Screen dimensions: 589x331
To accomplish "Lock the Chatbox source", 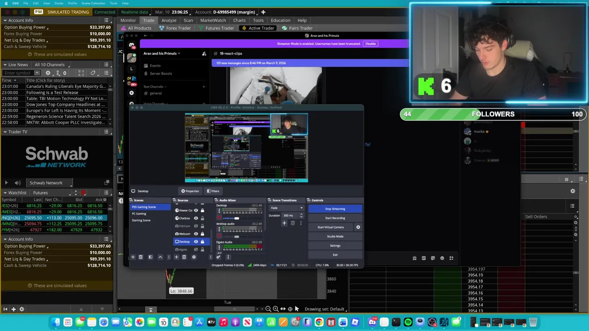I will point(202,218).
